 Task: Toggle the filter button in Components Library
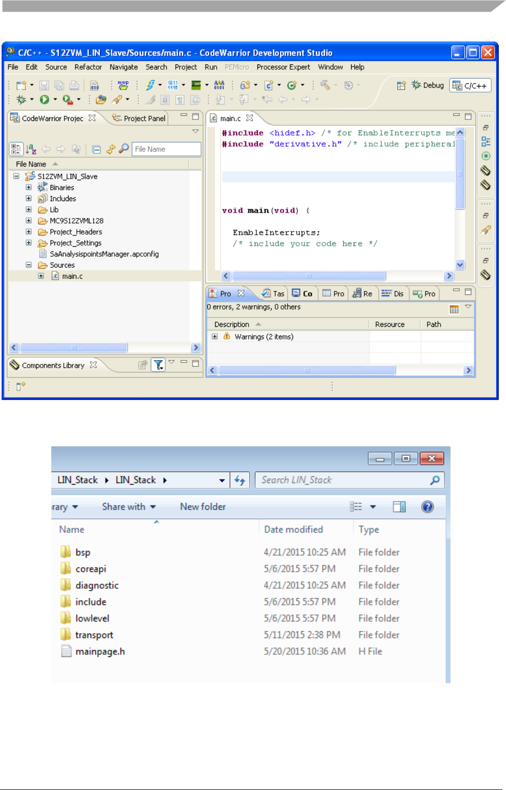tap(158, 365)
